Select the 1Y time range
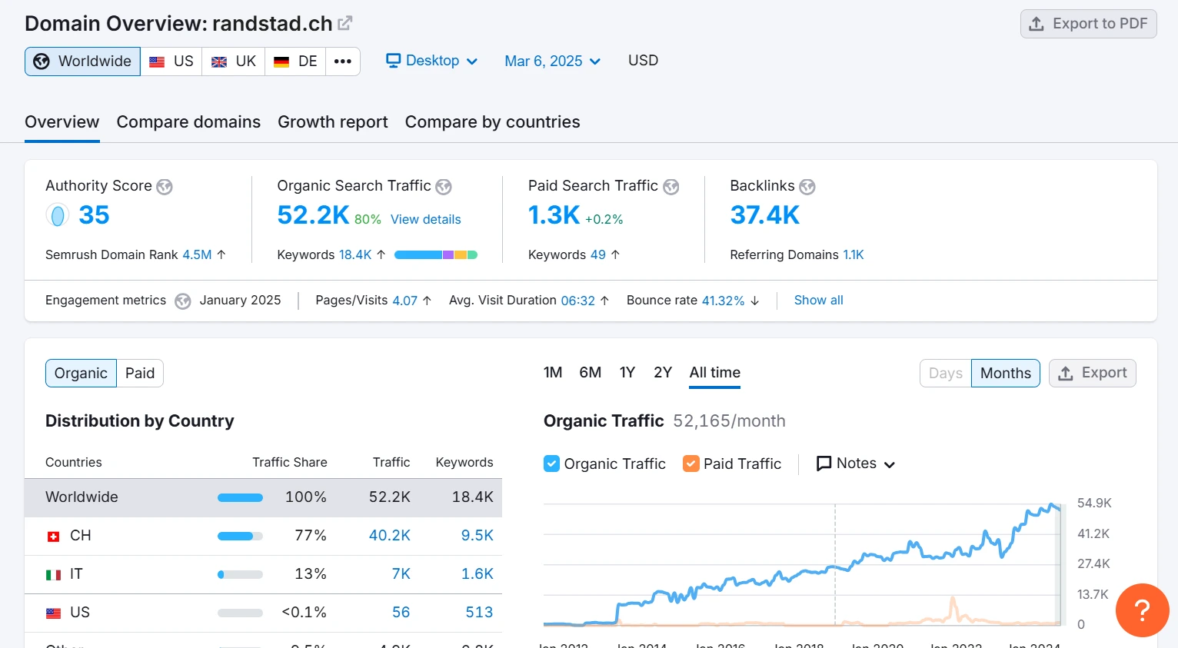 (627, 373)
